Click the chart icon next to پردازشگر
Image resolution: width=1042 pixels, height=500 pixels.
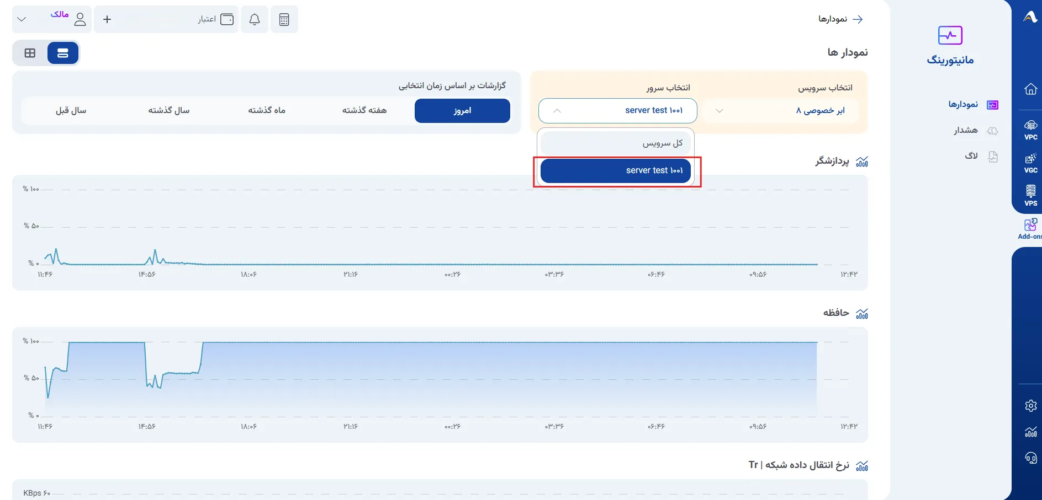(x=862, y=162)
